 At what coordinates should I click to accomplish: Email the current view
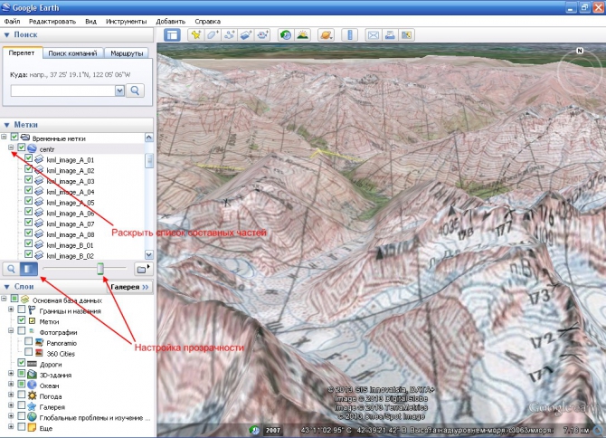(373, 35)
